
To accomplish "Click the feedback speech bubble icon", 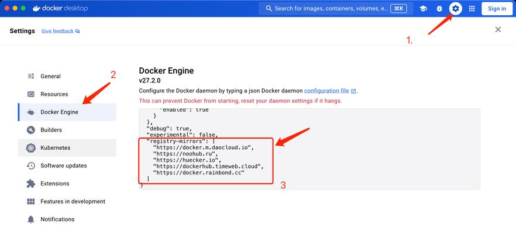I will pyautogui.click(x=77, y=31).
